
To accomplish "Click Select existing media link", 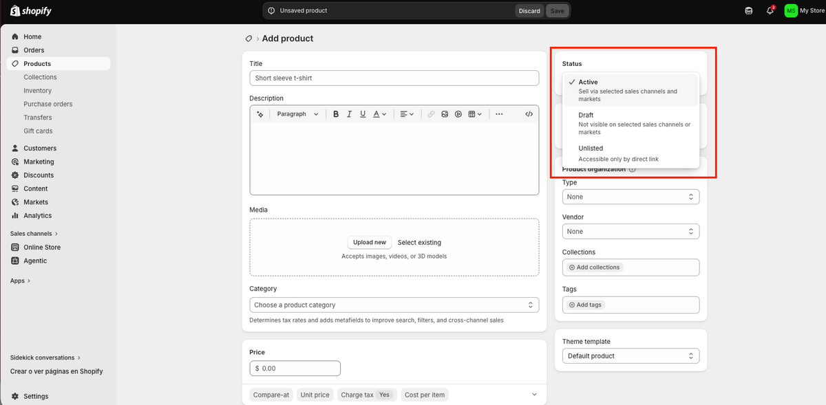I will 419,243.
